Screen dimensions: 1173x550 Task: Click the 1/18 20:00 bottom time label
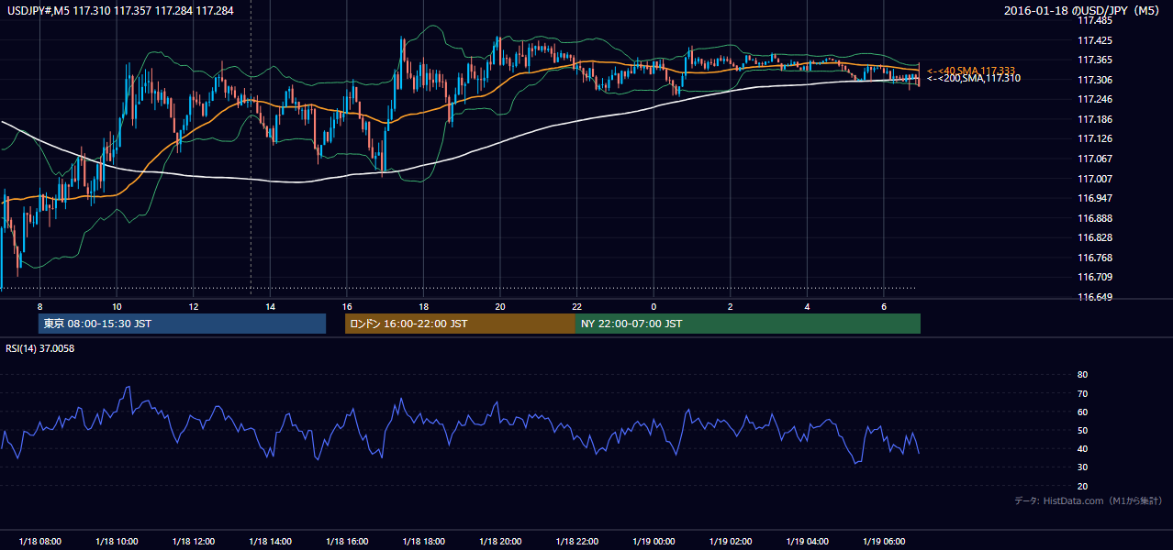click(x=500, y=541)
